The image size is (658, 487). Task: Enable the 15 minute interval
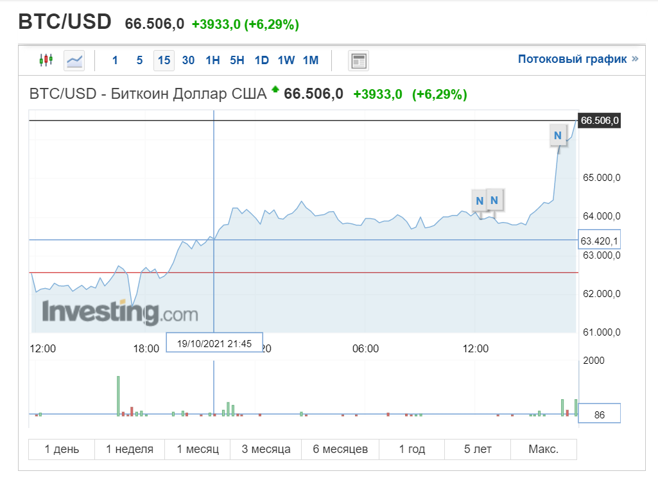164,60
